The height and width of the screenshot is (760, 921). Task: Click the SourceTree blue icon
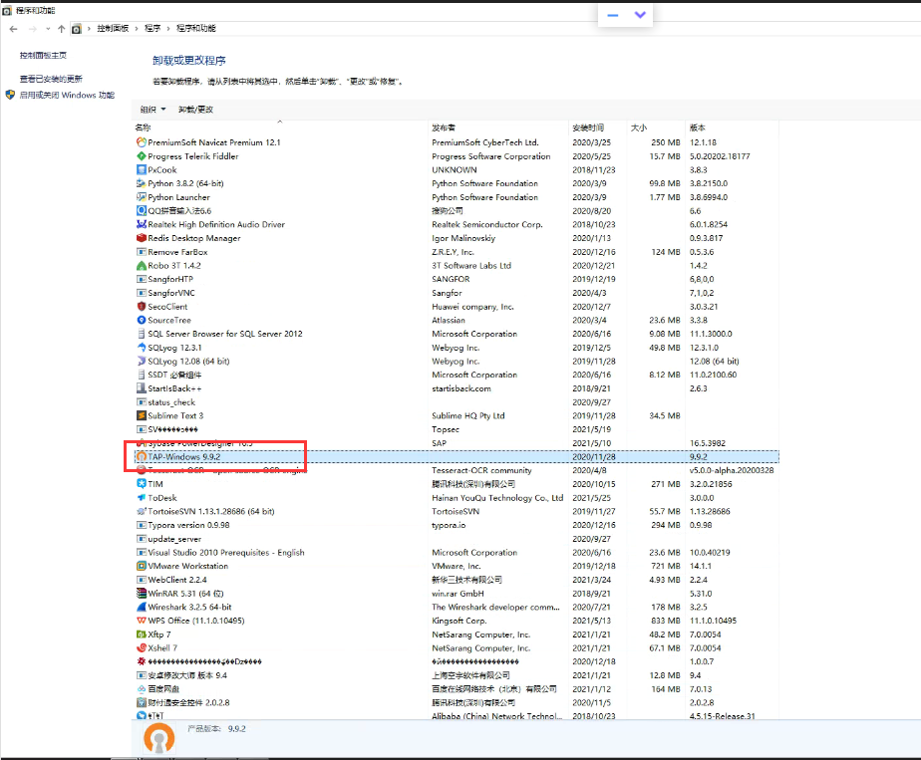pyautogui.click(x=141, y=320)
